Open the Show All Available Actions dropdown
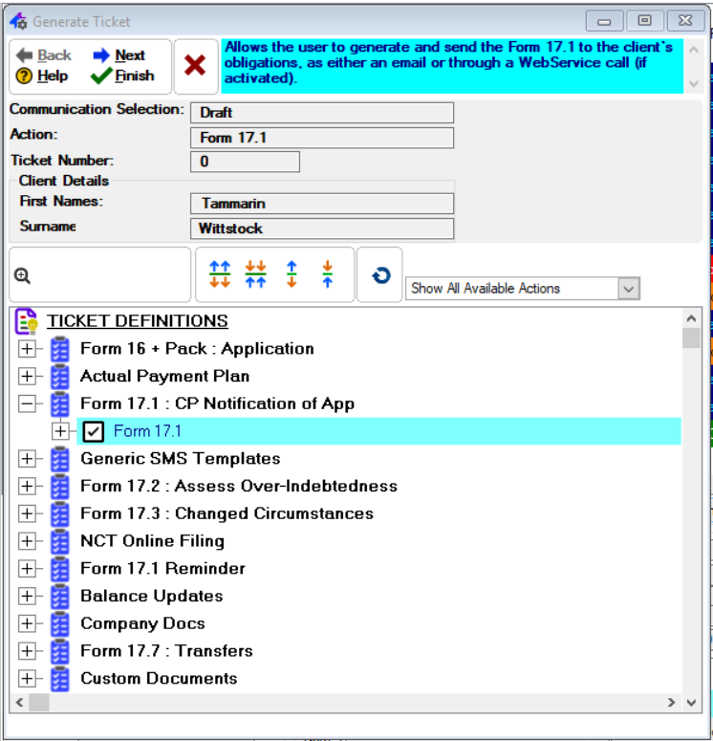The image size is (713, 741). click(628, 288)
